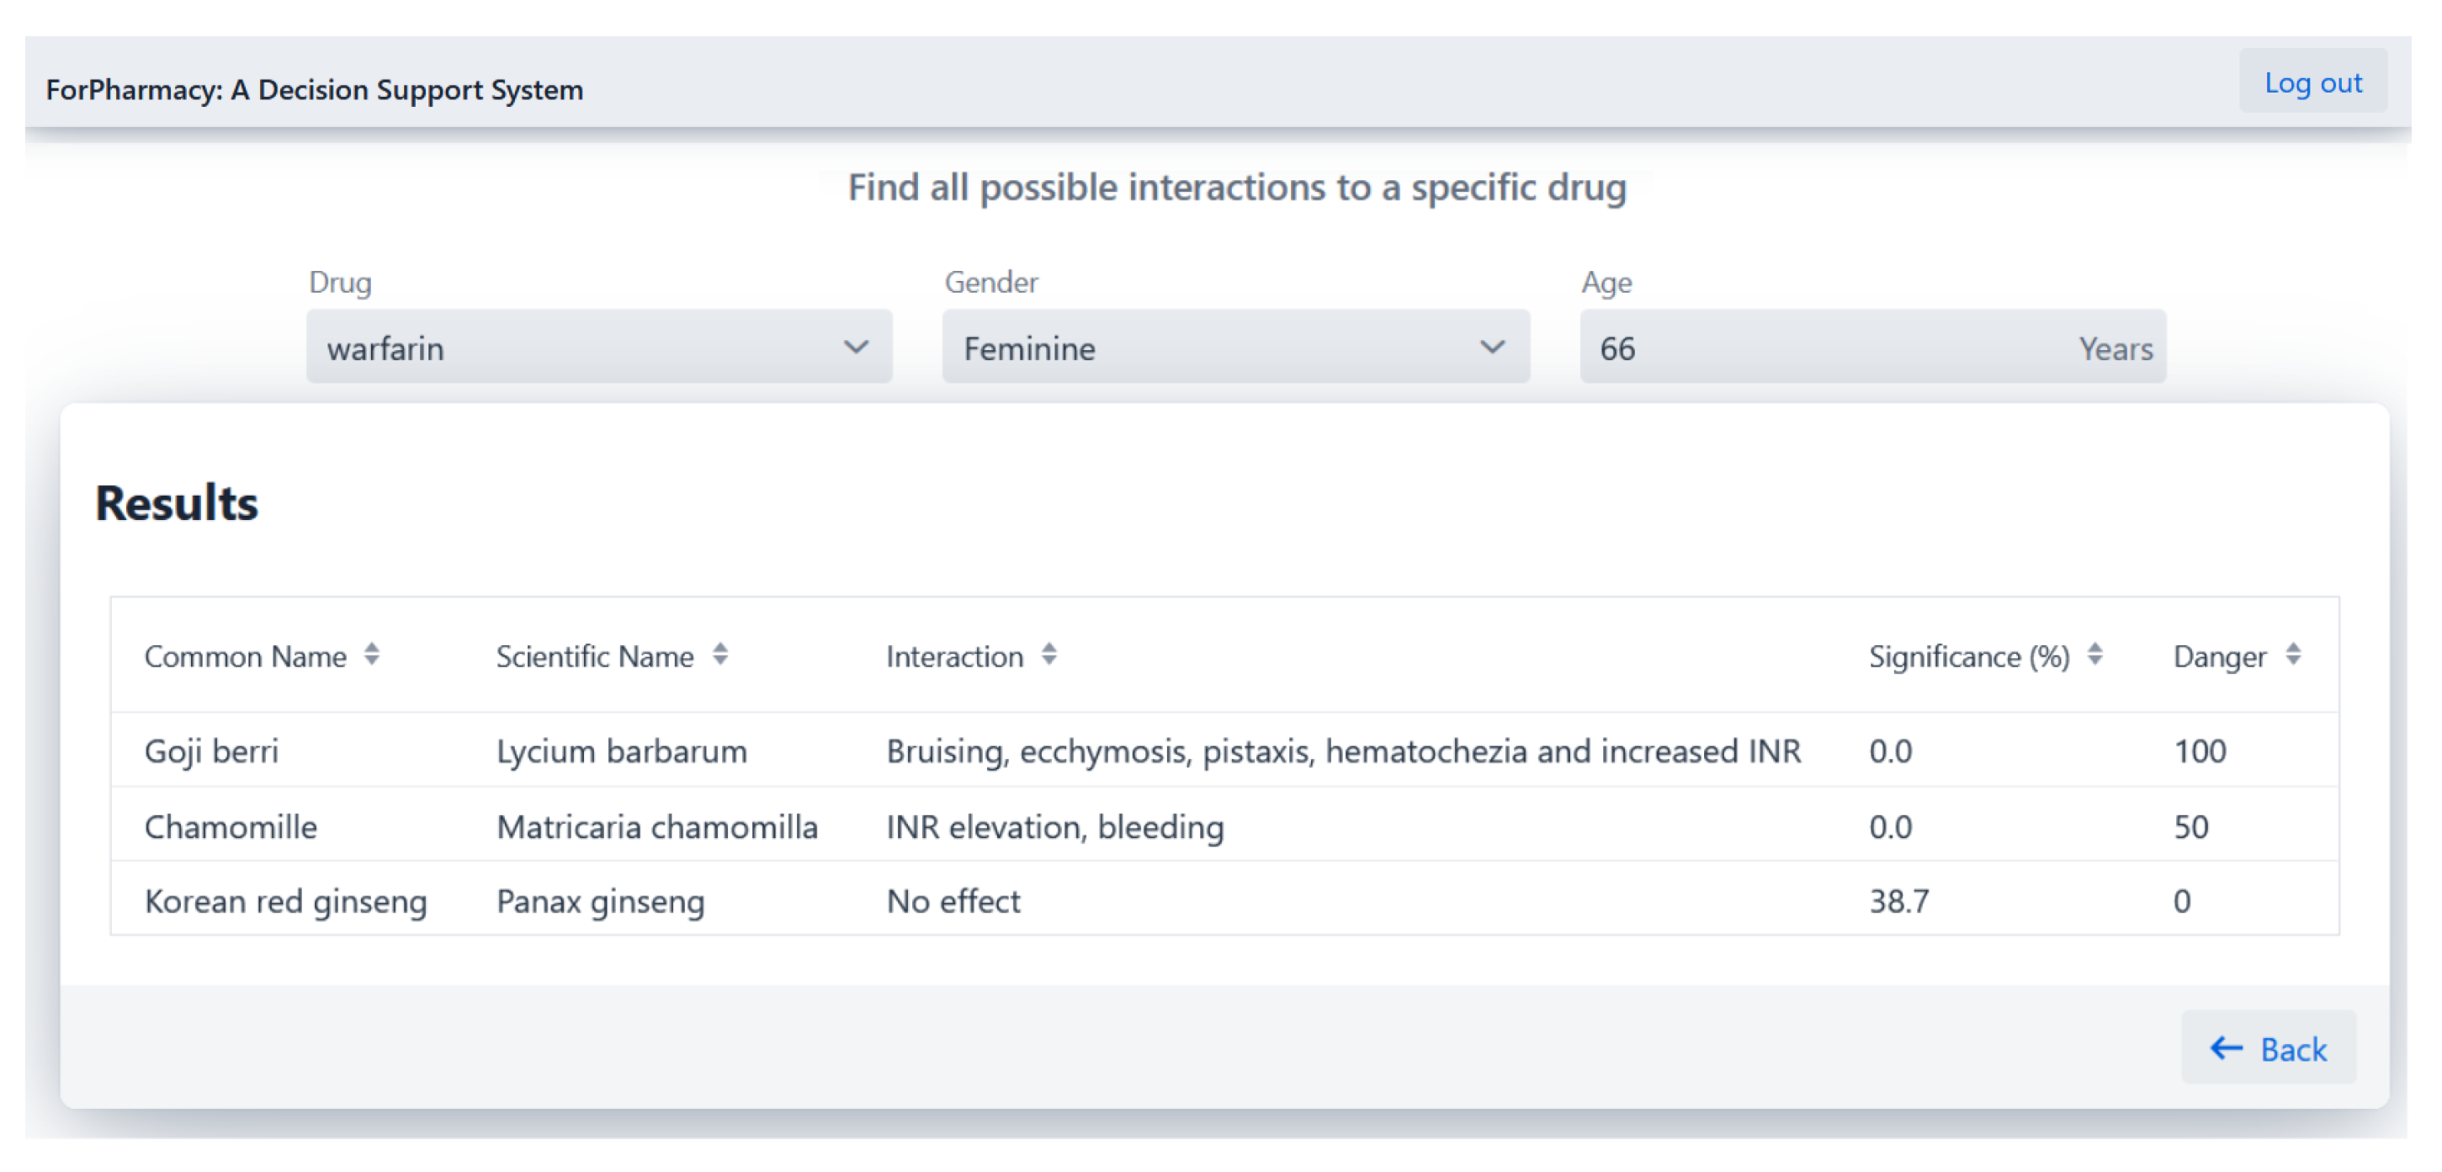Sort results by Common Name arrows
The width and height of the screenshot is (2442, 1172).
(x=372, y=655)
